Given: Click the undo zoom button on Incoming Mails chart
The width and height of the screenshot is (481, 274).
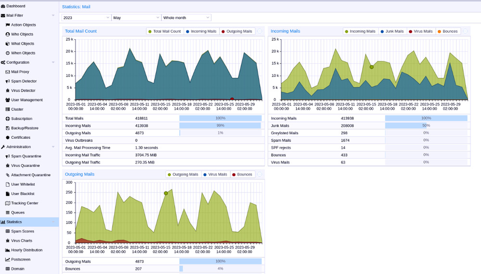Looking at the screenshot, I should coord(466,31).
